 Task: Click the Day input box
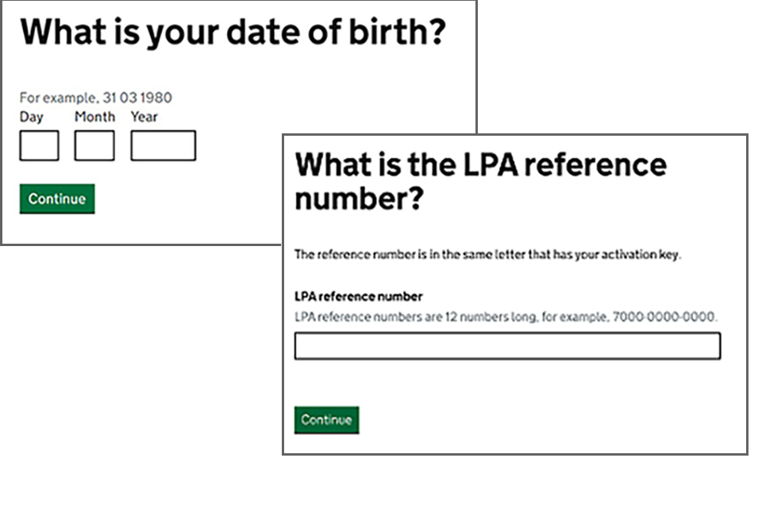point(39,146)
